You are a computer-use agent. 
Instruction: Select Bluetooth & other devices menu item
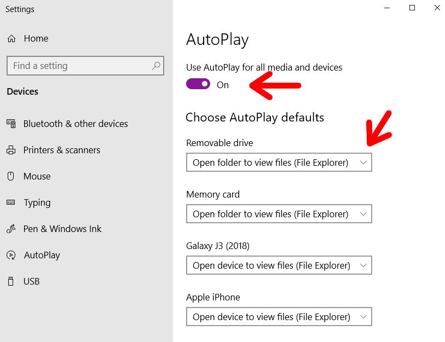pyautogui.click(x=76, y=124)
